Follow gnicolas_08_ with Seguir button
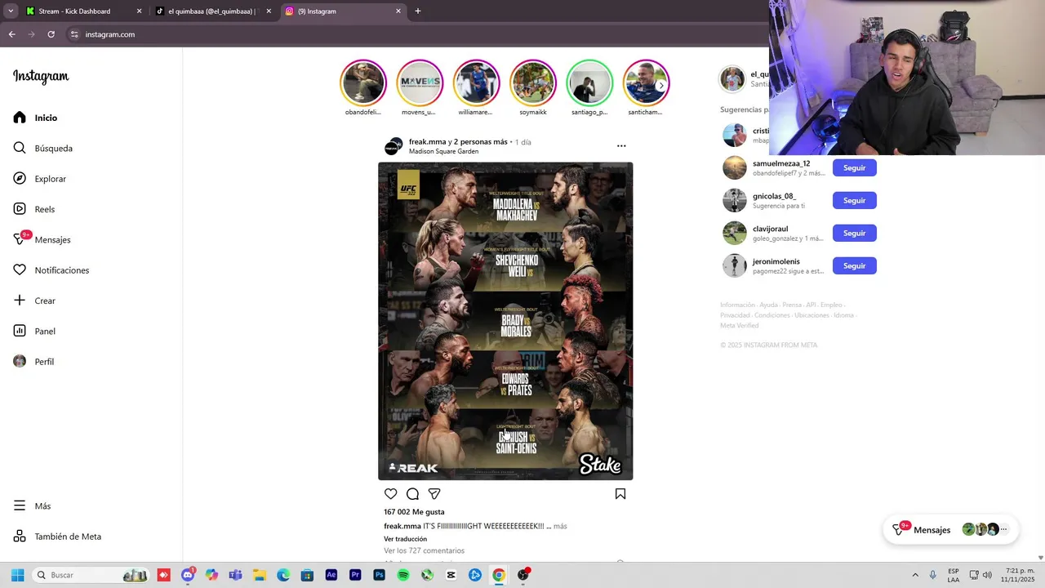The height and width of the screenshot is (588, 1045). click(854, 201)
